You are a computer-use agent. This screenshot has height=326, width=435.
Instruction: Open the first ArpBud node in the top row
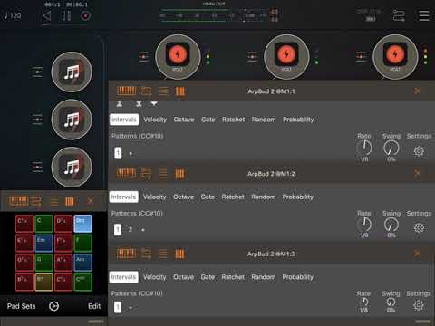click(x=178, y=56)
